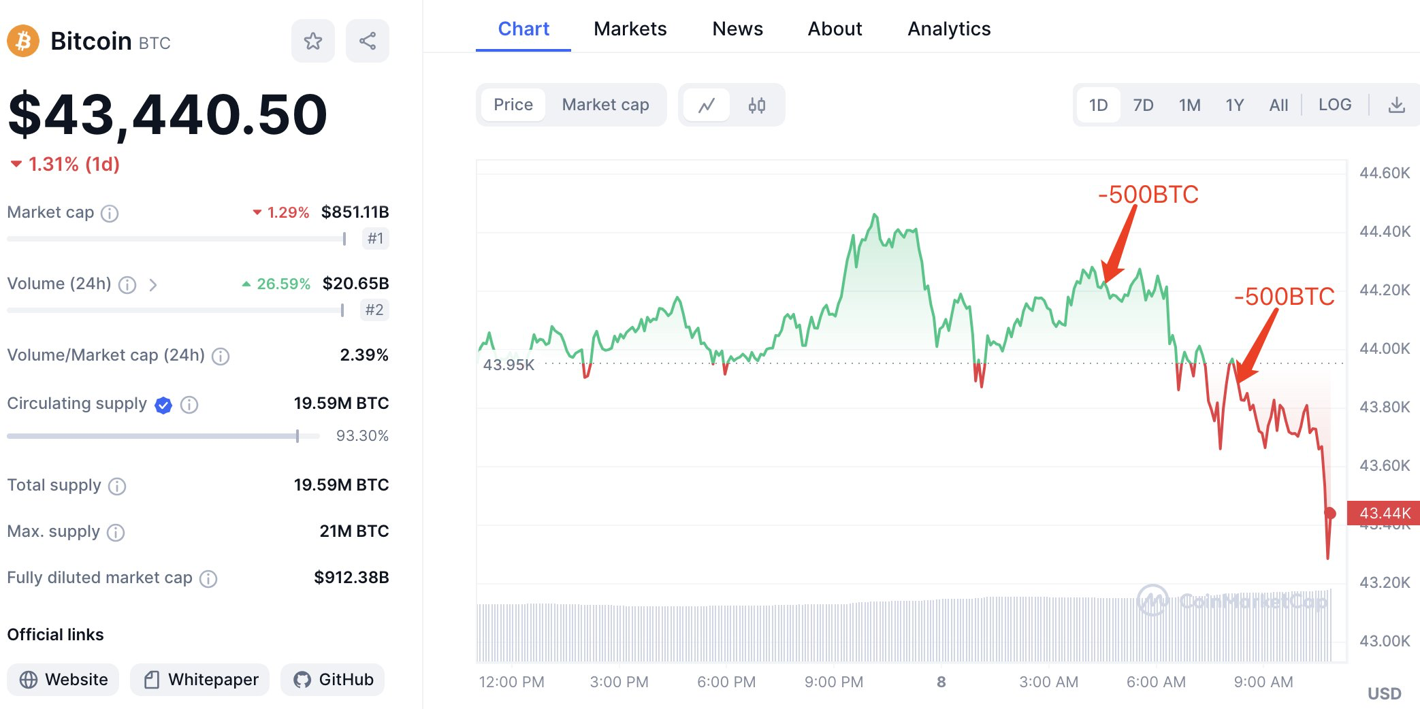Image resolution: width=1420 pixels, height=709 pixels.
Task: Click the share icon next to Bitcoin
Action: click(x=368, y=41)
